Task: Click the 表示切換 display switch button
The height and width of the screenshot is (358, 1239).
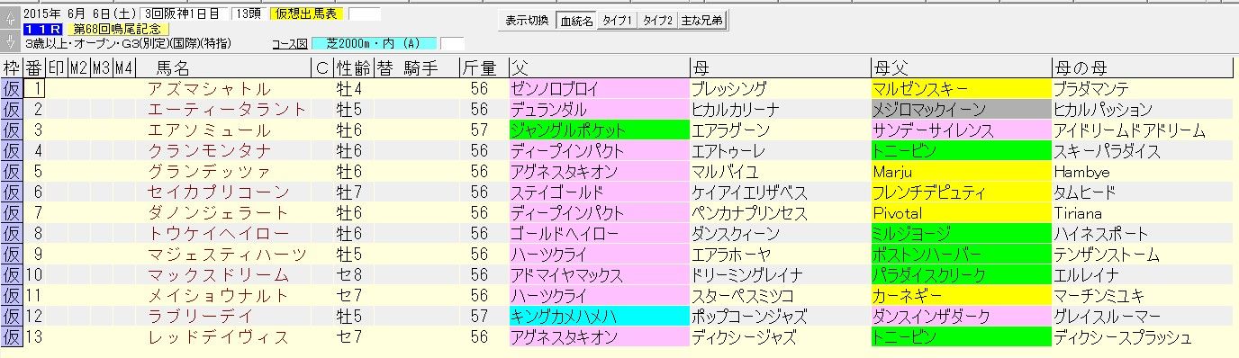Action: tap(526, 21)
